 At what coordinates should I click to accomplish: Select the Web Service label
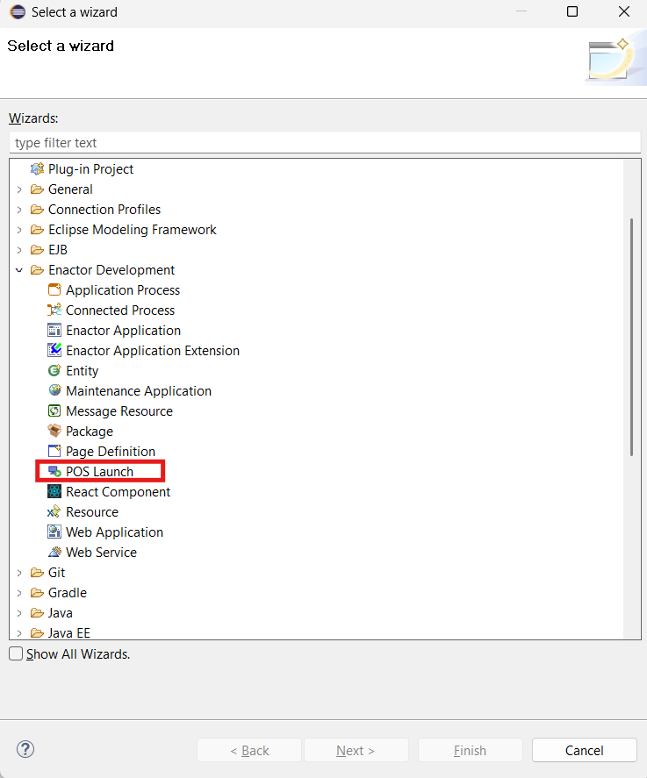pyautogui.click(x=101, y=553)
